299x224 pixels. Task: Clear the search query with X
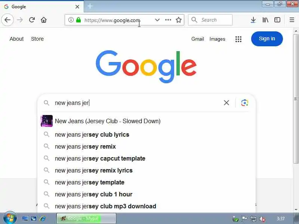(226, 103)
